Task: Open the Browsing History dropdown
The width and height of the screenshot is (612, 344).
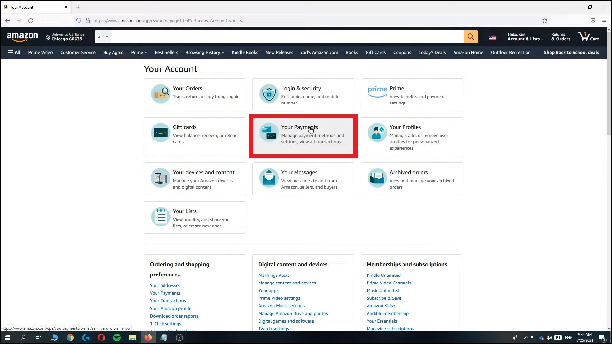Action: [x=205, y=52]
